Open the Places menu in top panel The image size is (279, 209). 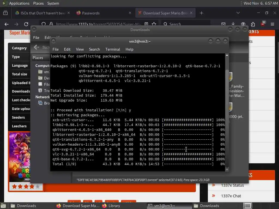click(38, 3)
